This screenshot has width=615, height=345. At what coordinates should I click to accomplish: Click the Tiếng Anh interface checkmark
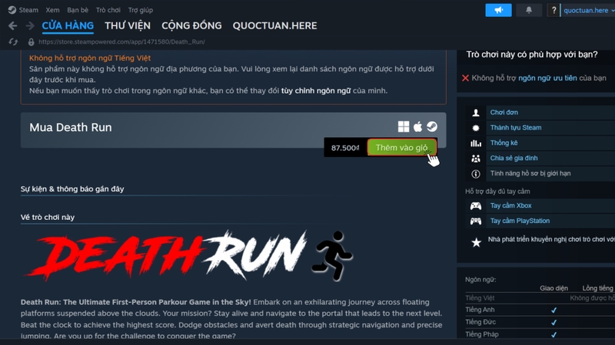[553, 310]
